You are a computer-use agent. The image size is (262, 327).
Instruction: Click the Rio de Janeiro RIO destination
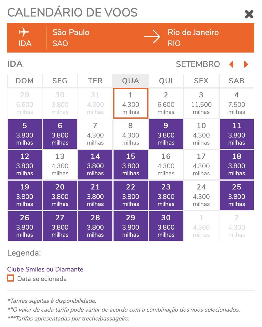click(193, 37)
